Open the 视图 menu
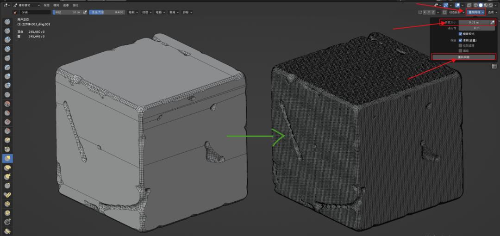The width and height of the screenshot is (500, 236). 46,5
